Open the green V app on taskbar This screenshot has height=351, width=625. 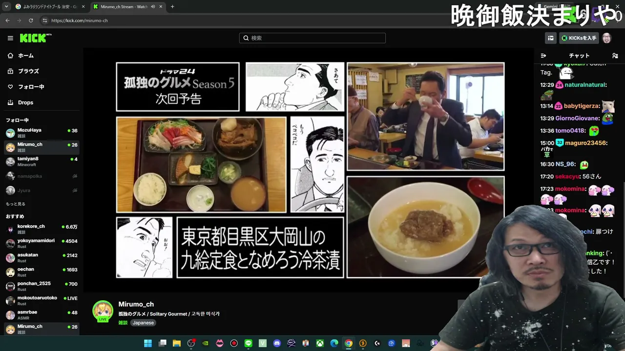coord(263,343)
